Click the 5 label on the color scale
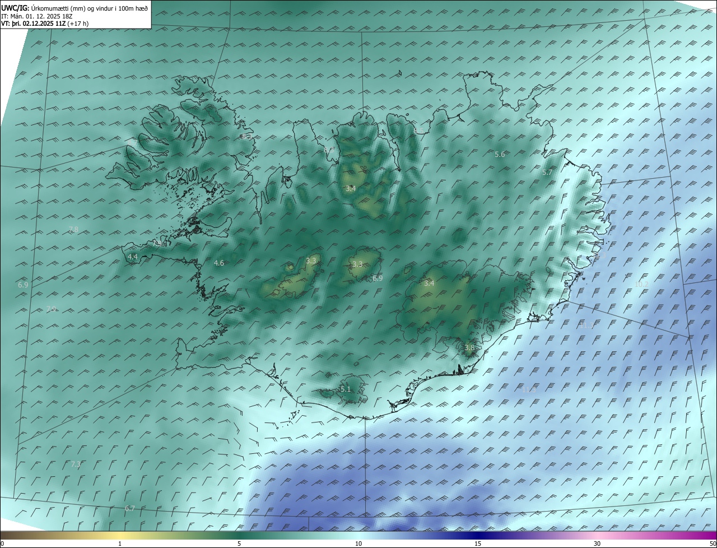This screenshot has width=717, height=548. coord(239,544)
